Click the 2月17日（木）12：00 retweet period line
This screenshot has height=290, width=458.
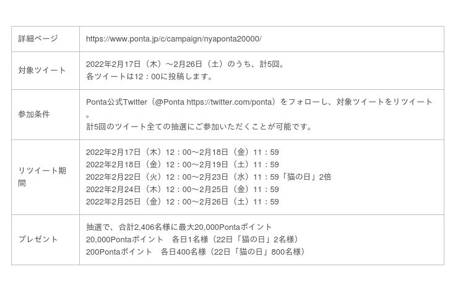coord(182,152)
